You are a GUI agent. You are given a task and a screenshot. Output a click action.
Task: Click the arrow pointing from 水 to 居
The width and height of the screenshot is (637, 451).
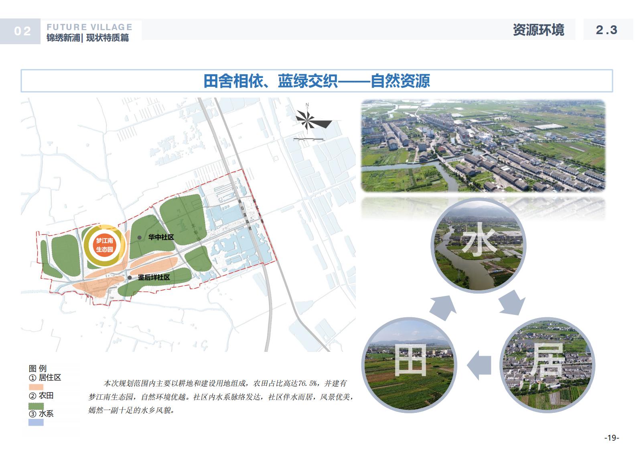click(512, 302)
